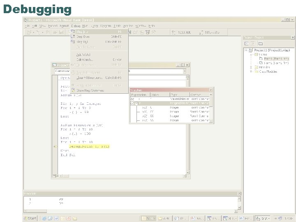Screen dimensions: 296x222
Task: Click the End Sub code line
Action: click(x=68, y=155)
